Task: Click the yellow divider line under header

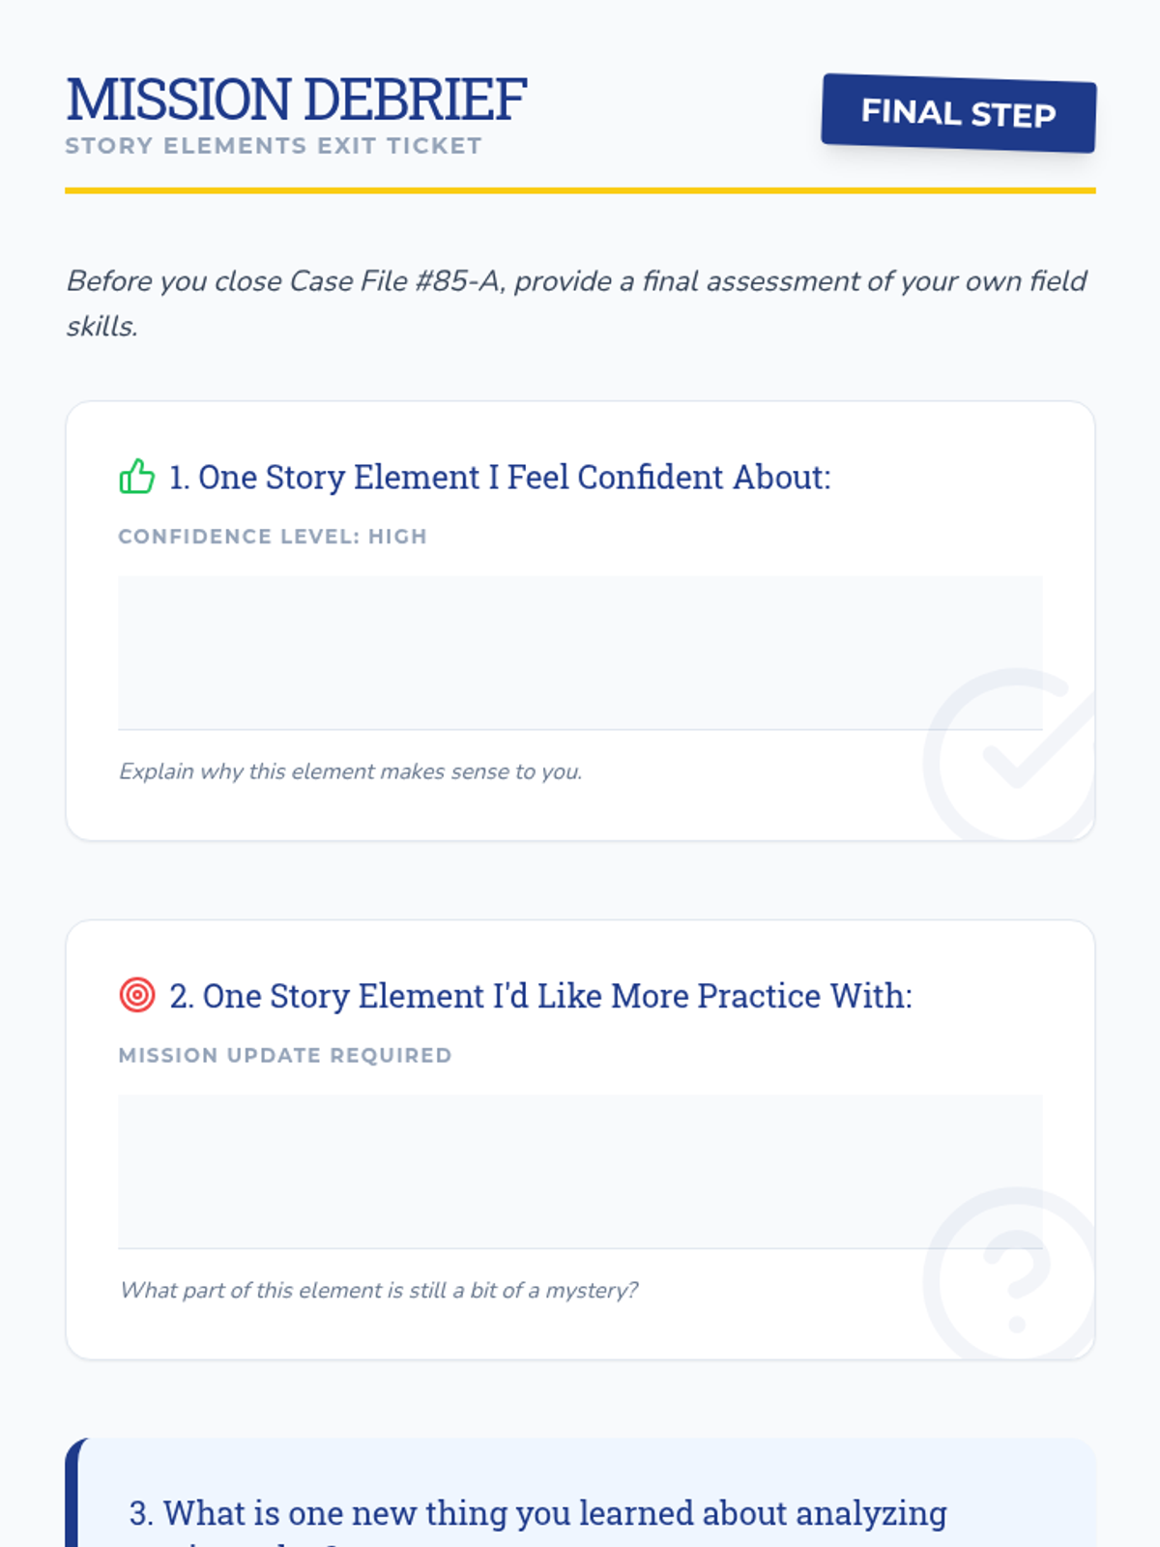Action: tap(580, 190)
